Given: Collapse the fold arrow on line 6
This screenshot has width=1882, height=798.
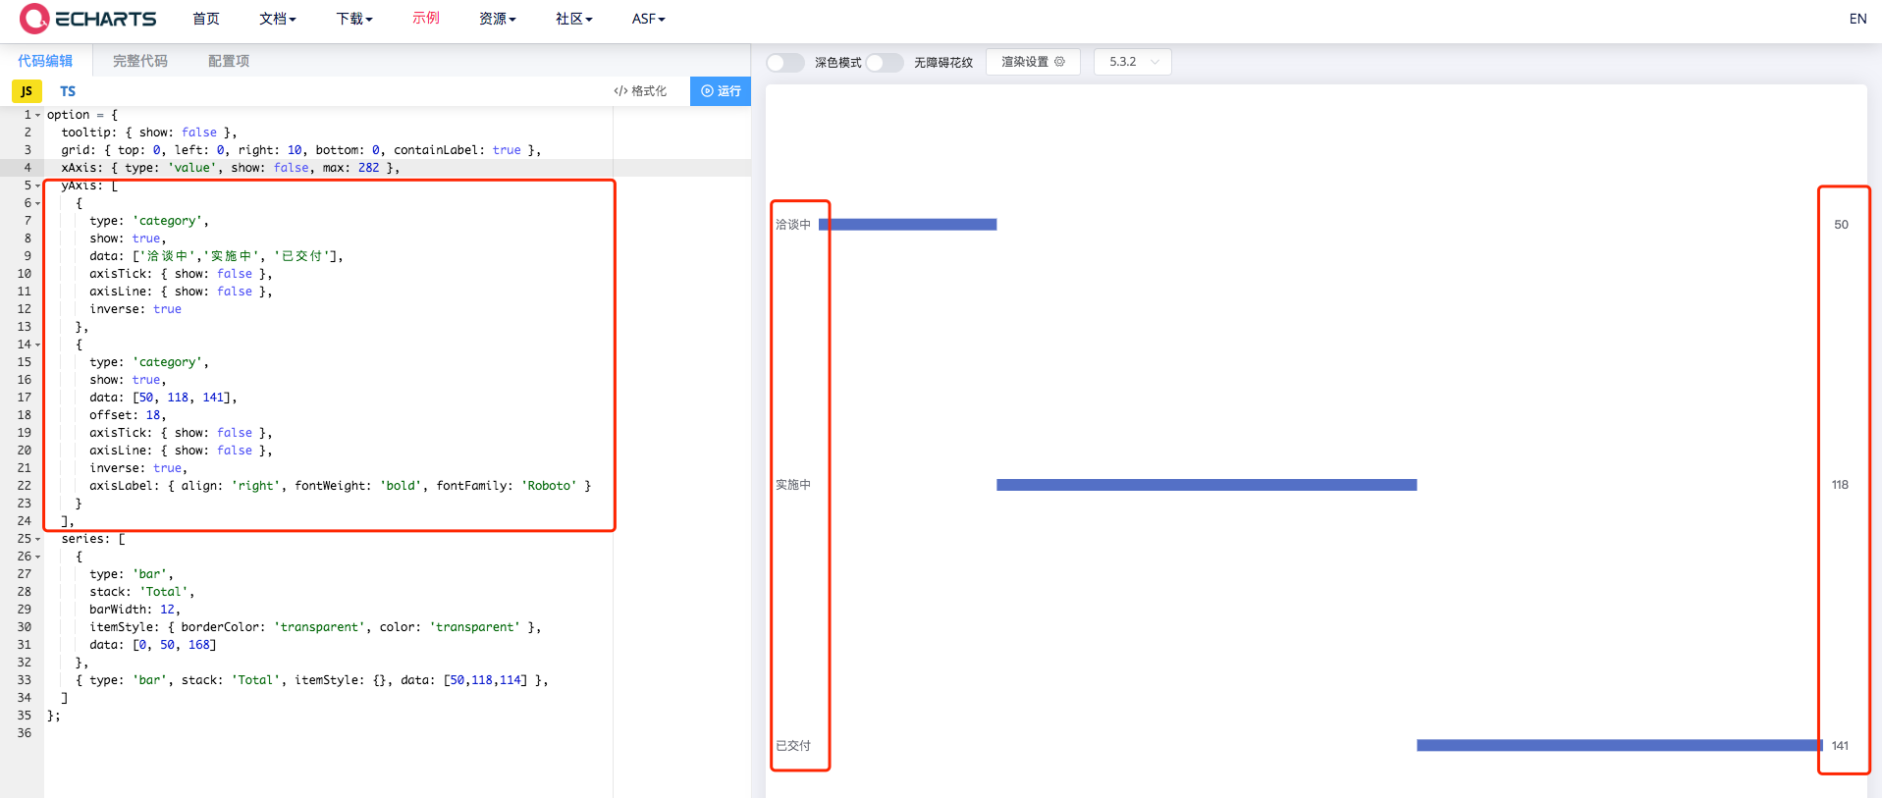Looking at the screenshot, I should pos(38,203).
